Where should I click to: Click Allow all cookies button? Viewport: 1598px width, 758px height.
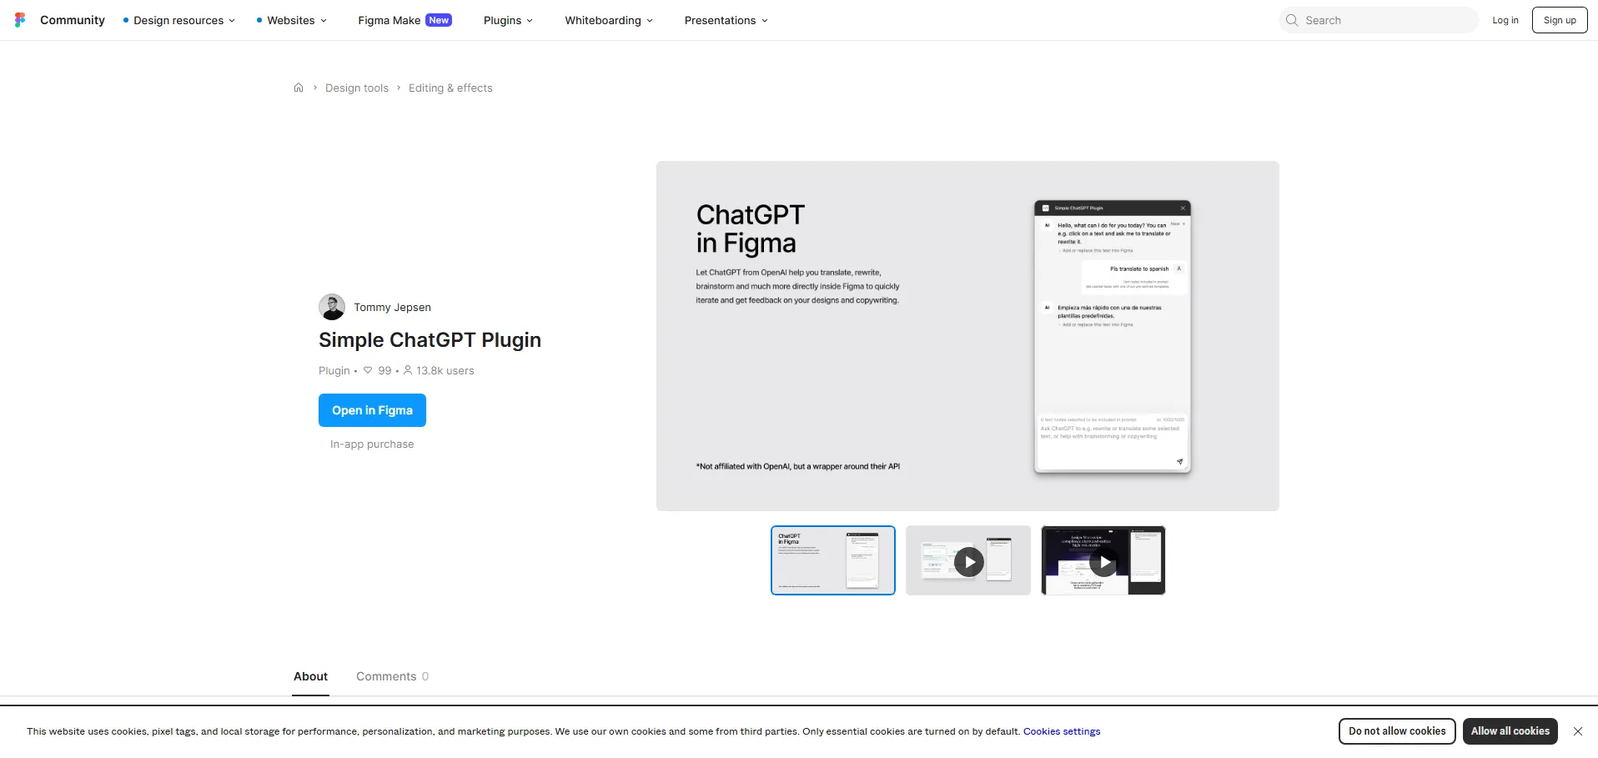click(1510, 731)
